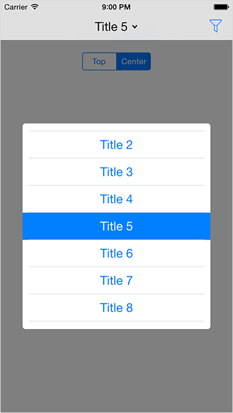Tap the Wi-Fi signal icon
The image size is (233, 413).
click(35, 7)
